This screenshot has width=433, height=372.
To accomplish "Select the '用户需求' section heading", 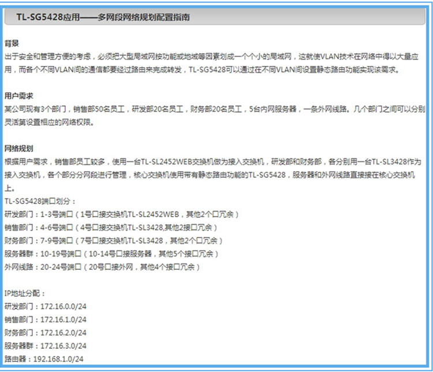I will click(19, 96).
